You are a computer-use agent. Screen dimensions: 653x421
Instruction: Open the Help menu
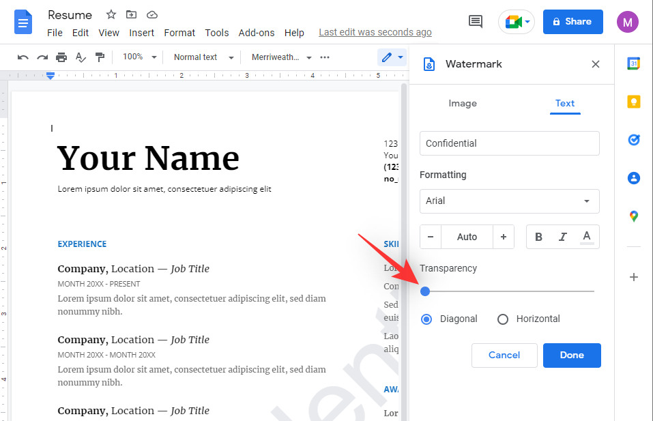294,33
